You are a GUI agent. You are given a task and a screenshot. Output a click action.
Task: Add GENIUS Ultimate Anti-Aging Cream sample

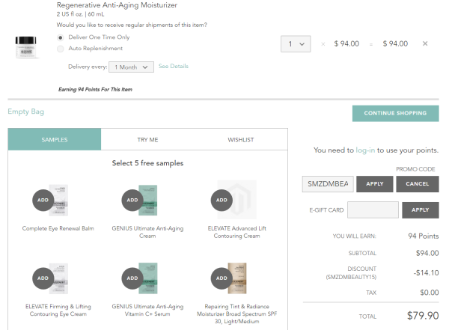(x=132, y=200)
